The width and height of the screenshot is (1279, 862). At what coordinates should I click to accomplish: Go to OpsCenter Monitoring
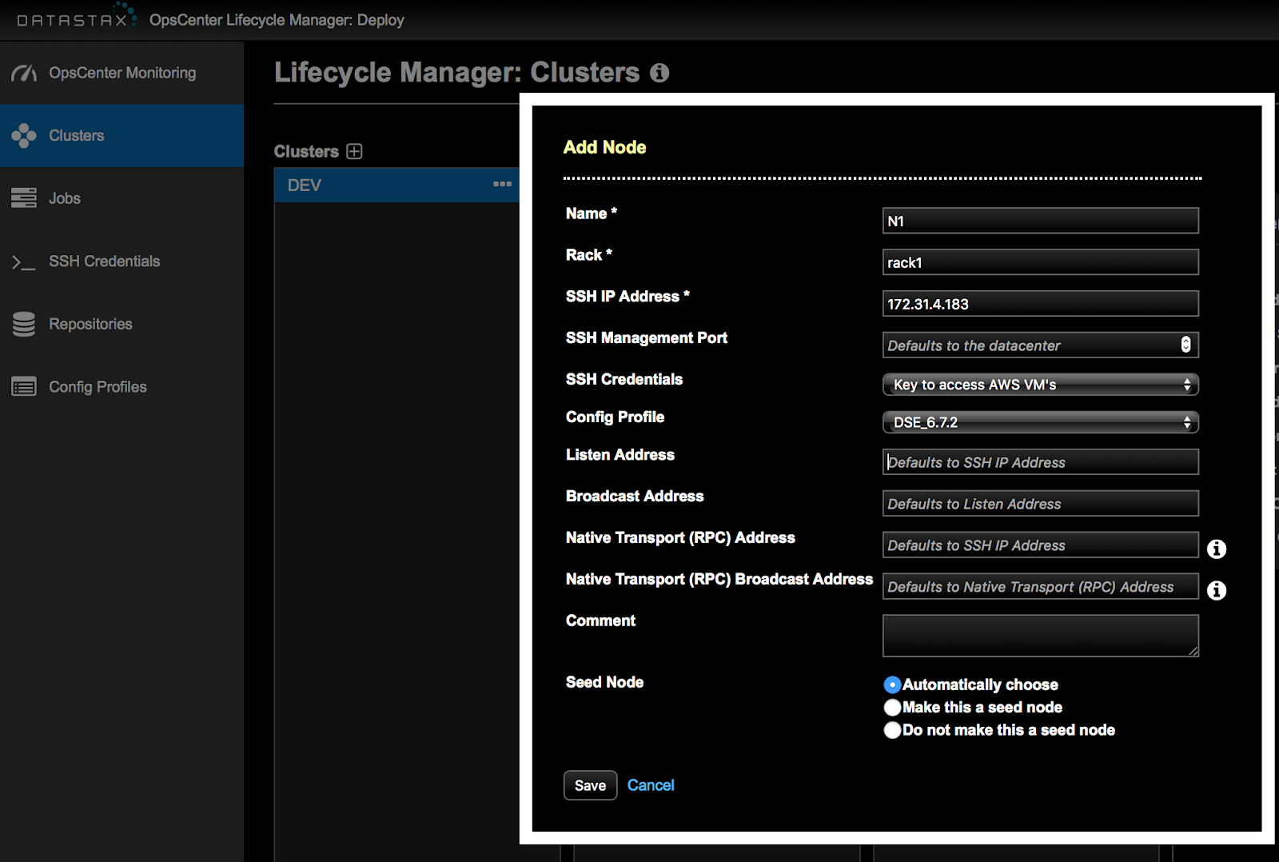[122, 73]
